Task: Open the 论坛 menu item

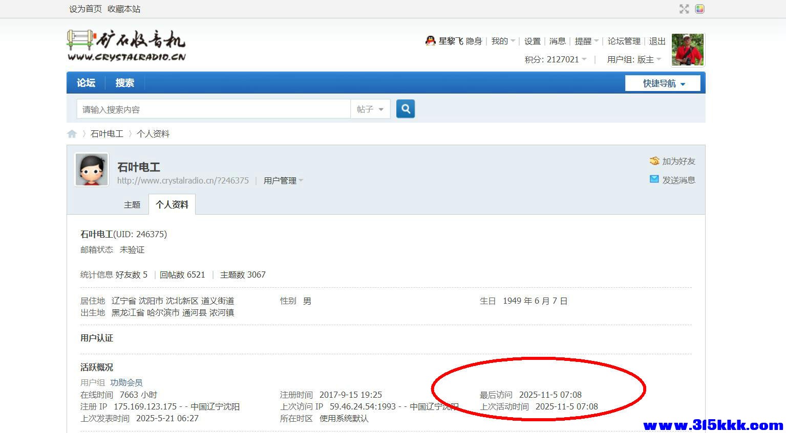Action: click(x=86, y=83)
